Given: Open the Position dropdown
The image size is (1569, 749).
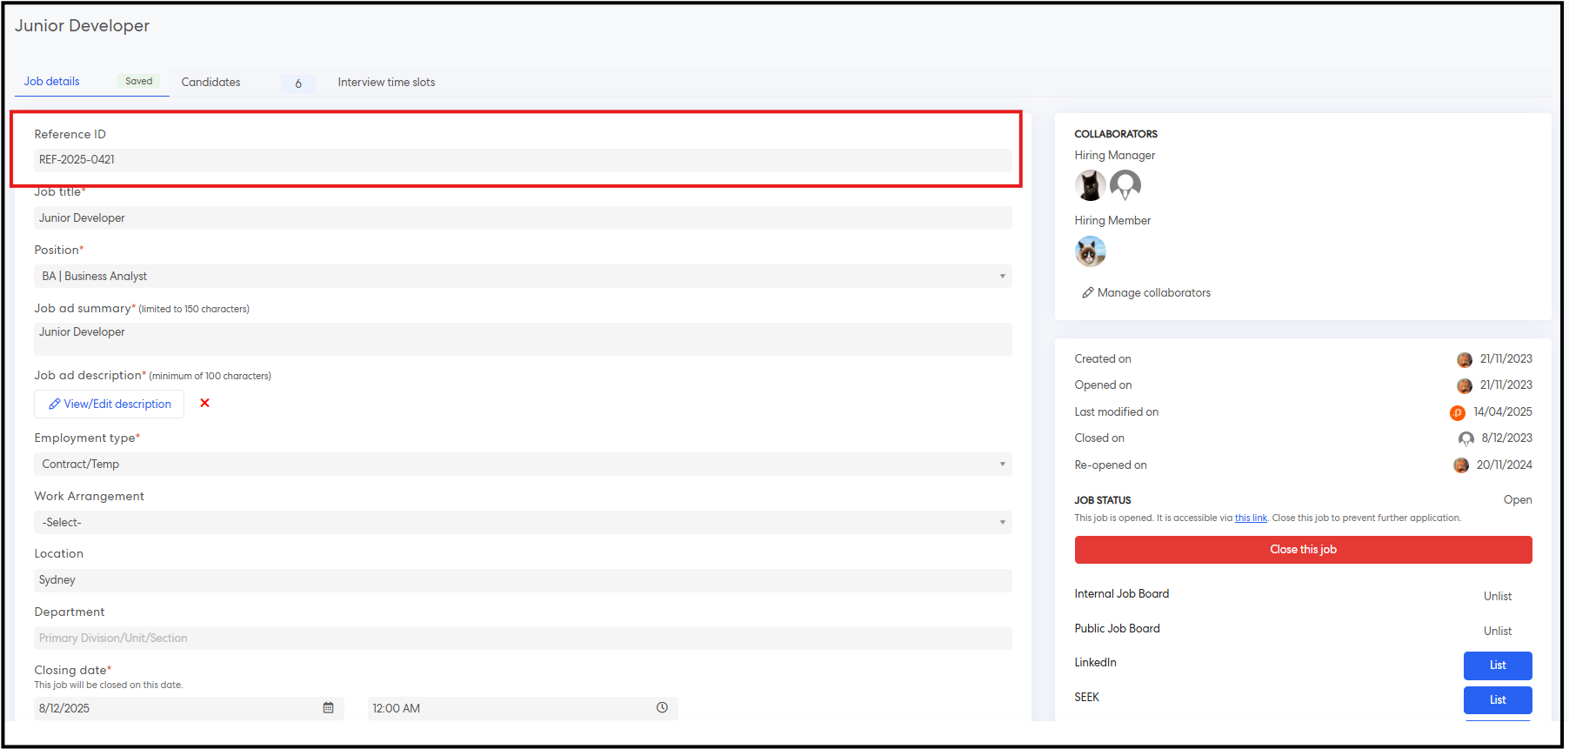Looking at the screenshot, I should [x=522, y=276].
